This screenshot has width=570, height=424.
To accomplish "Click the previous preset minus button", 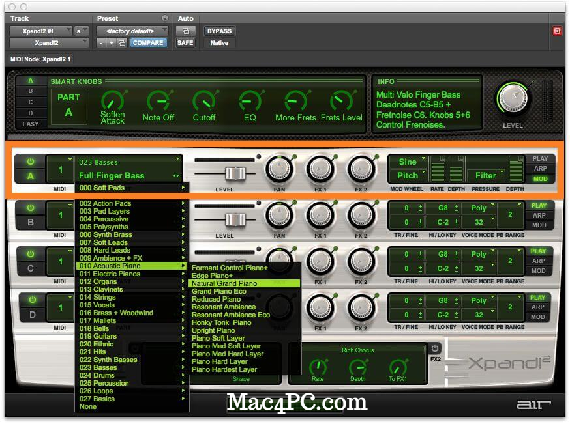I will pyautogui.click(x=100, y=43).
